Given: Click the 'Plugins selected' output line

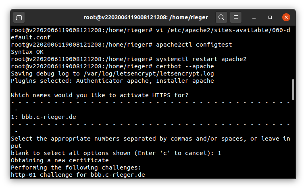Looking at the screenshot, I should (x=112, y=81).
